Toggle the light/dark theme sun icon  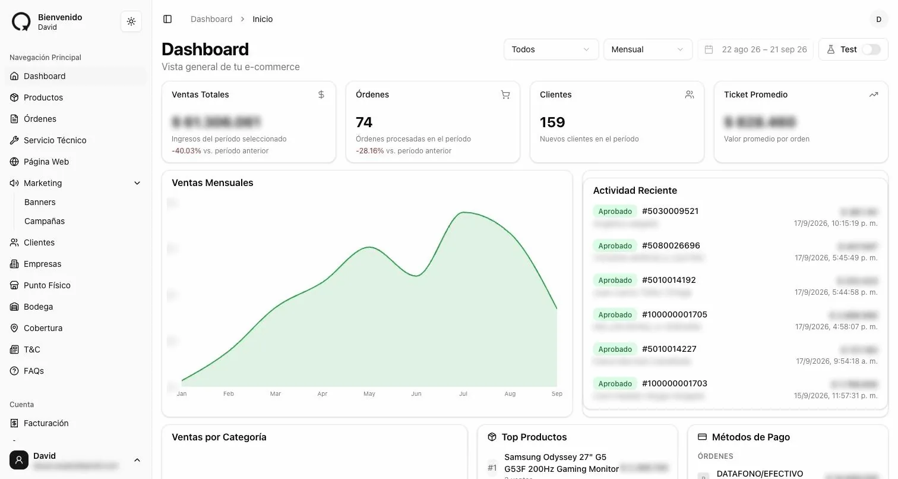coord(131,21)
